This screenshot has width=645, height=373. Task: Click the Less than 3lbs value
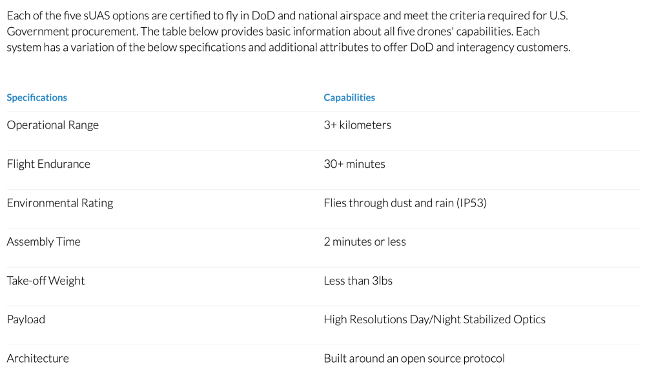[x=358, y=281]
